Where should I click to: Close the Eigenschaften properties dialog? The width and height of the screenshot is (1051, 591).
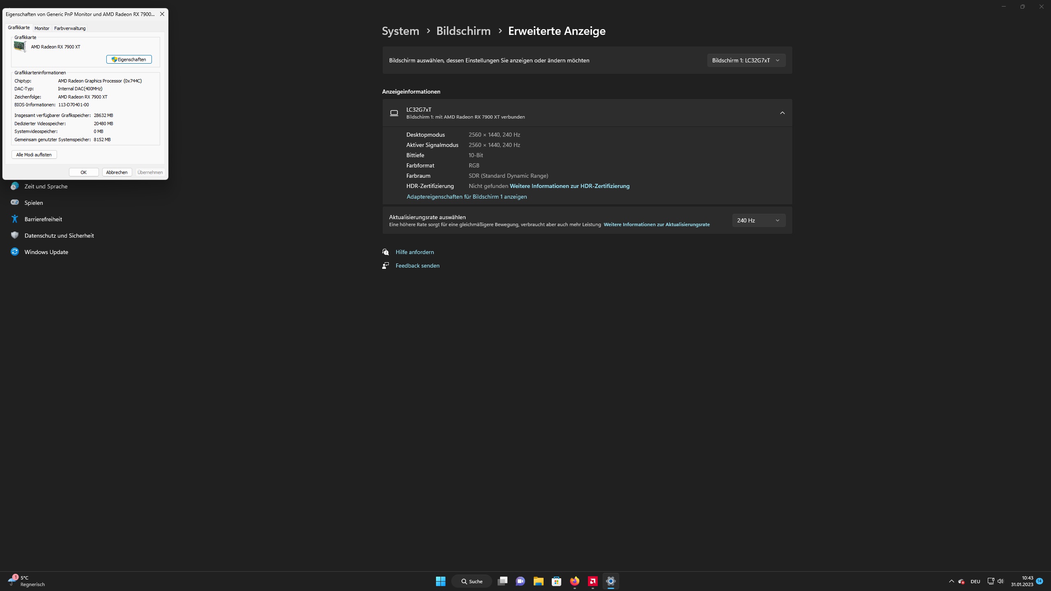162,14
